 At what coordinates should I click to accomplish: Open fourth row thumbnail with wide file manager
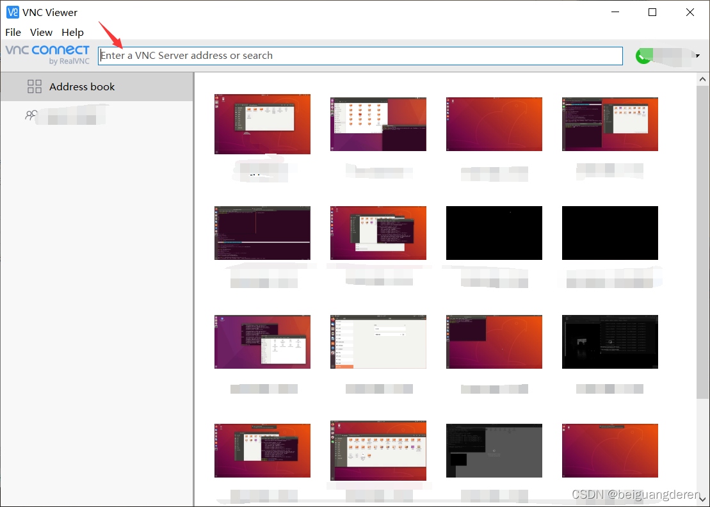378,451
